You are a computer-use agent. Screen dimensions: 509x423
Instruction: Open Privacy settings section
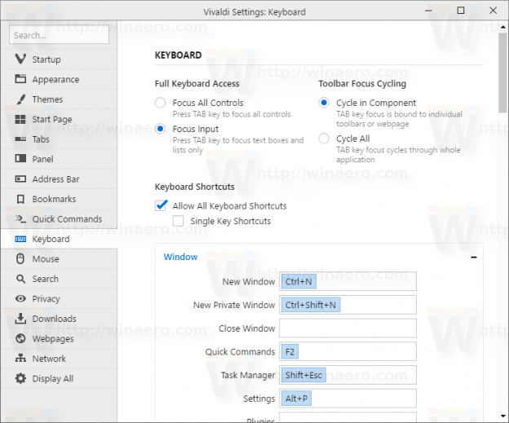(x=59, y=298)
